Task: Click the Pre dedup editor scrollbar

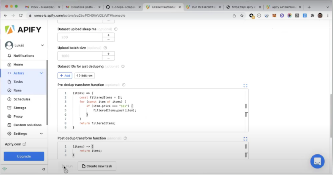Action: (x=246, y=106)
